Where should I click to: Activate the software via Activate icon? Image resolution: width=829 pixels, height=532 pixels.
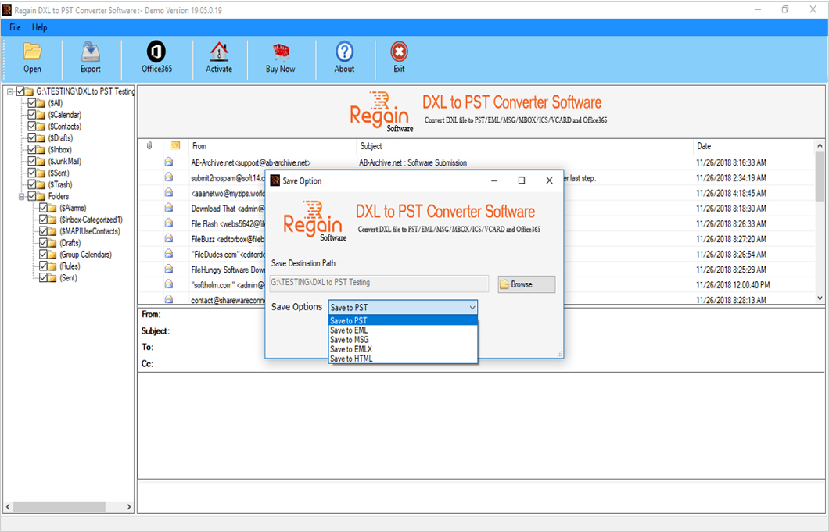(x=219, y=57)
